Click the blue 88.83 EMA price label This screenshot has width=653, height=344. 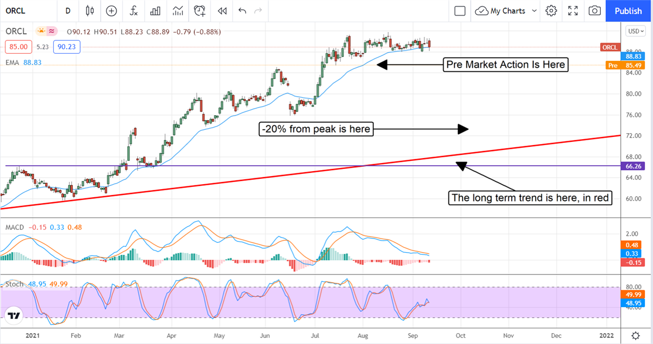point(632,56)
